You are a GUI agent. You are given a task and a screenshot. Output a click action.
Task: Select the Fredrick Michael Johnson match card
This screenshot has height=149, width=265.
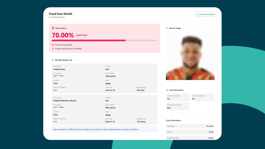pyautogui.click(x=104, y=110)
